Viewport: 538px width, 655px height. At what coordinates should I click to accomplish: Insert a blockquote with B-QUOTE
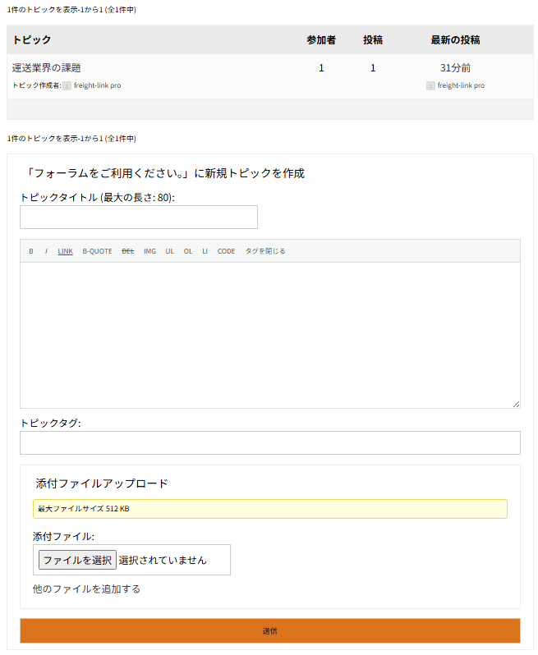pyautogui.click(x=97, y=251)
